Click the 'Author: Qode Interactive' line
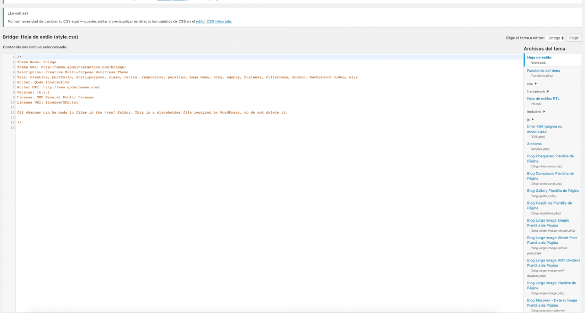Viewport: 585px width, 313px height. (x=43, y=82)
